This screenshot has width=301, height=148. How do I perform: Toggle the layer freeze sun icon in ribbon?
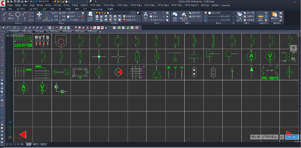[x=100, y=13]
